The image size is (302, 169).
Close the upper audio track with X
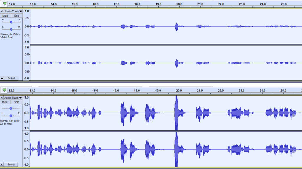(2, 12)
